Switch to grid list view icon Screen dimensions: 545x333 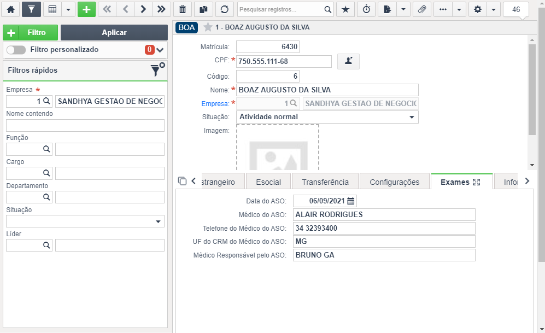click(x=52, y=9)
